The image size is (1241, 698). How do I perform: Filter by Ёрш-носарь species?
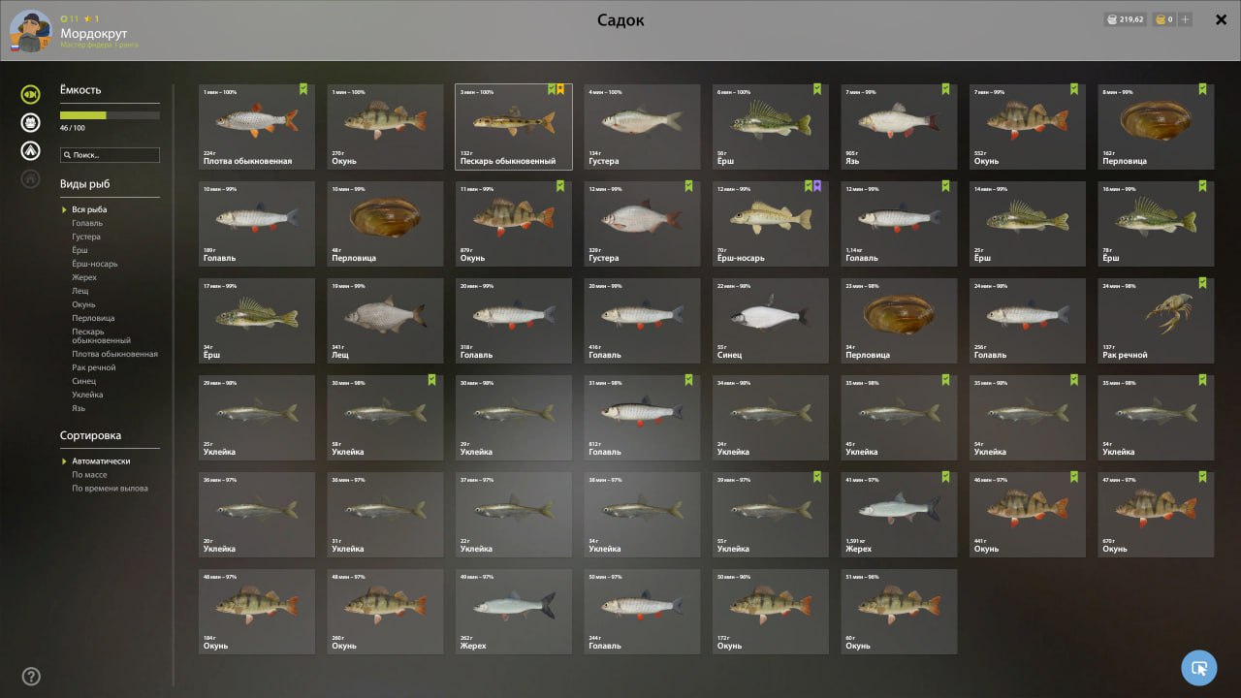[94, 264]
